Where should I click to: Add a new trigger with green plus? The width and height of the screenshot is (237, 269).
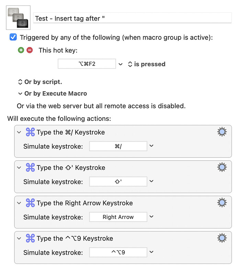coord(21,50)
